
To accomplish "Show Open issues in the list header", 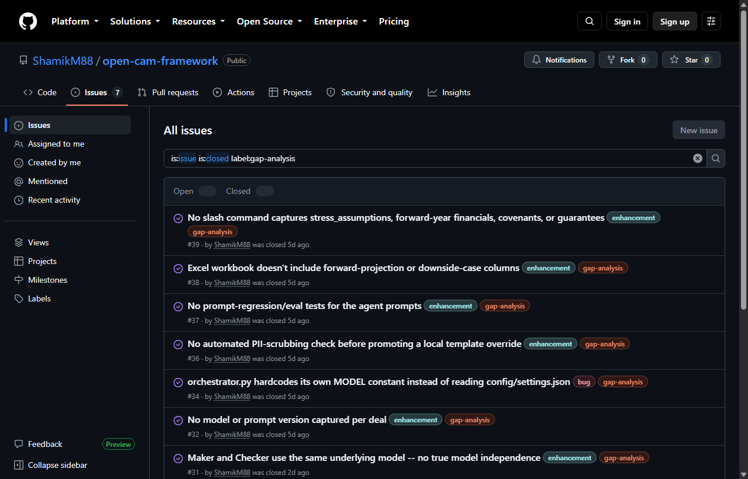I will point(195,191).
